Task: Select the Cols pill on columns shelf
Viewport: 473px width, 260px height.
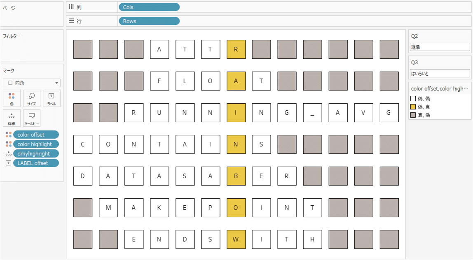Action: pyautogui.click(x=149, y=7)
